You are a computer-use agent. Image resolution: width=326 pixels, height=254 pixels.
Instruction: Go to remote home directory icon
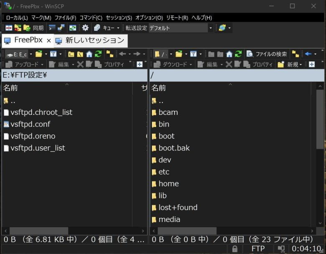click(x=229, y=54)
